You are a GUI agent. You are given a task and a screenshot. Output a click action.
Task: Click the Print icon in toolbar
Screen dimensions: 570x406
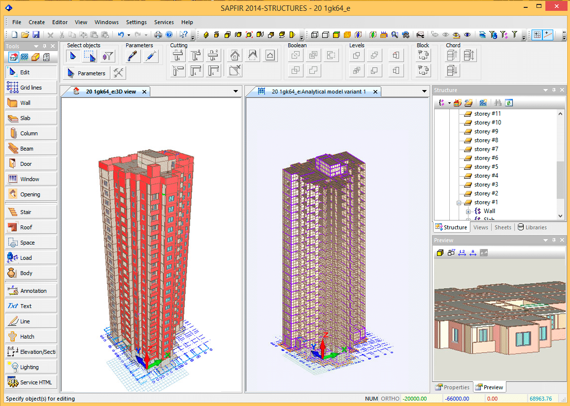[x=158, y=34]
